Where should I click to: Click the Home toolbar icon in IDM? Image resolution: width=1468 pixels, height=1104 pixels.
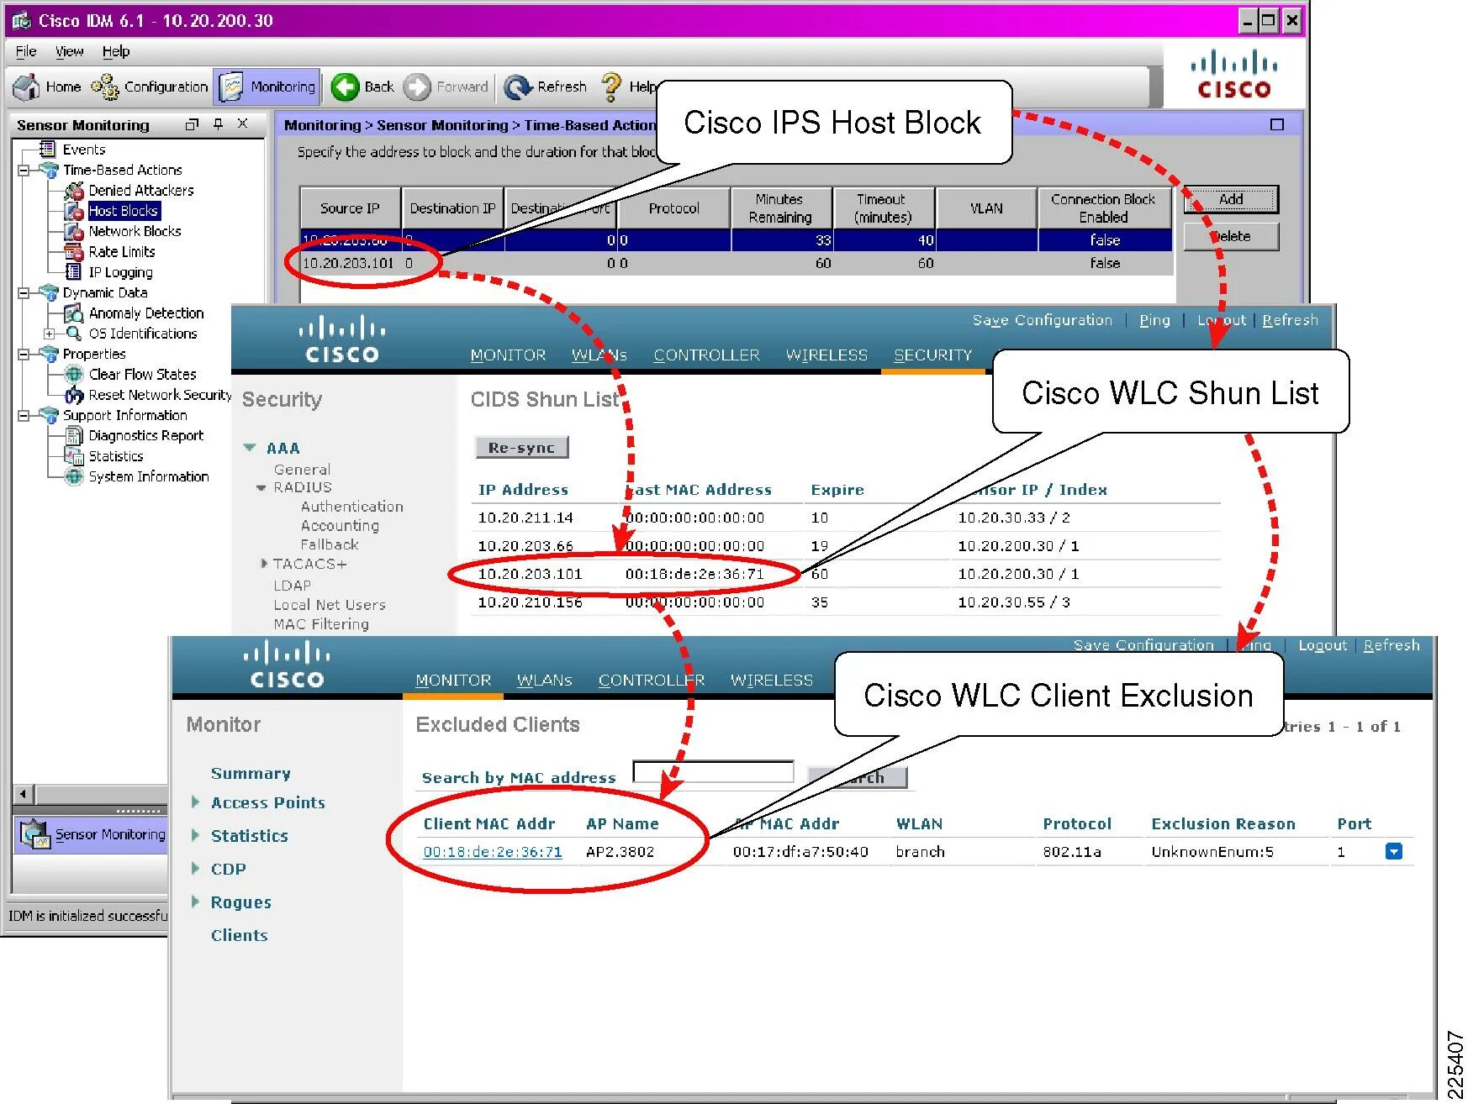(x=26, y=87)
